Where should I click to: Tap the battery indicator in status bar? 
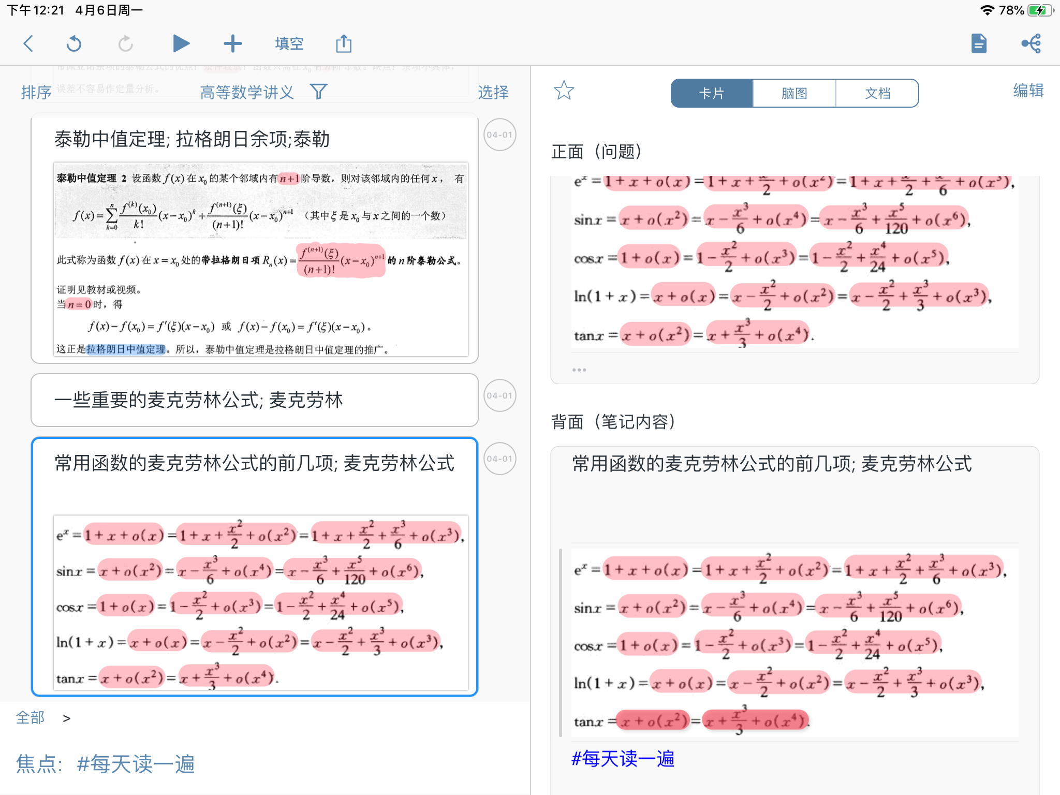point(1040,10)
